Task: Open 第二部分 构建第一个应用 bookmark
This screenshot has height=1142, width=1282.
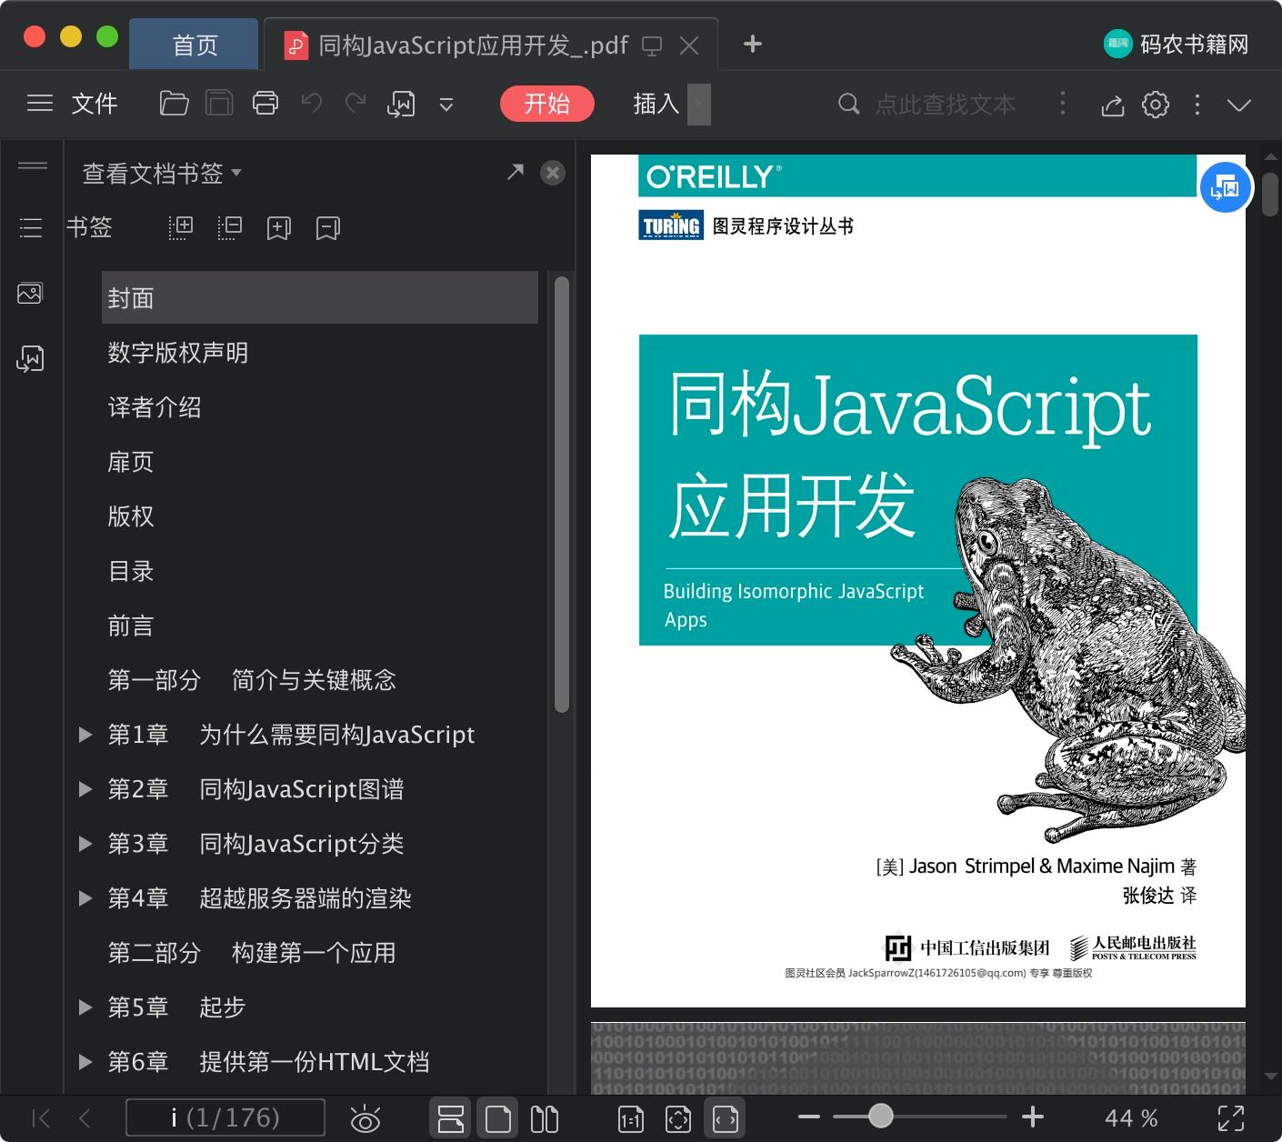Action: coord(252,952)
